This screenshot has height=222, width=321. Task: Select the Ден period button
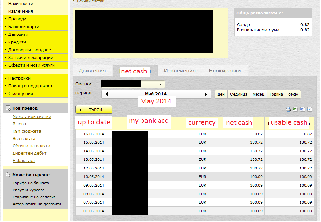pyautogui.click(x=221, y=94)
